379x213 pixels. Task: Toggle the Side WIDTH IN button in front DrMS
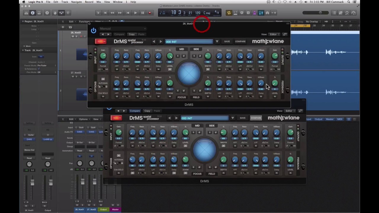(208, 70)
